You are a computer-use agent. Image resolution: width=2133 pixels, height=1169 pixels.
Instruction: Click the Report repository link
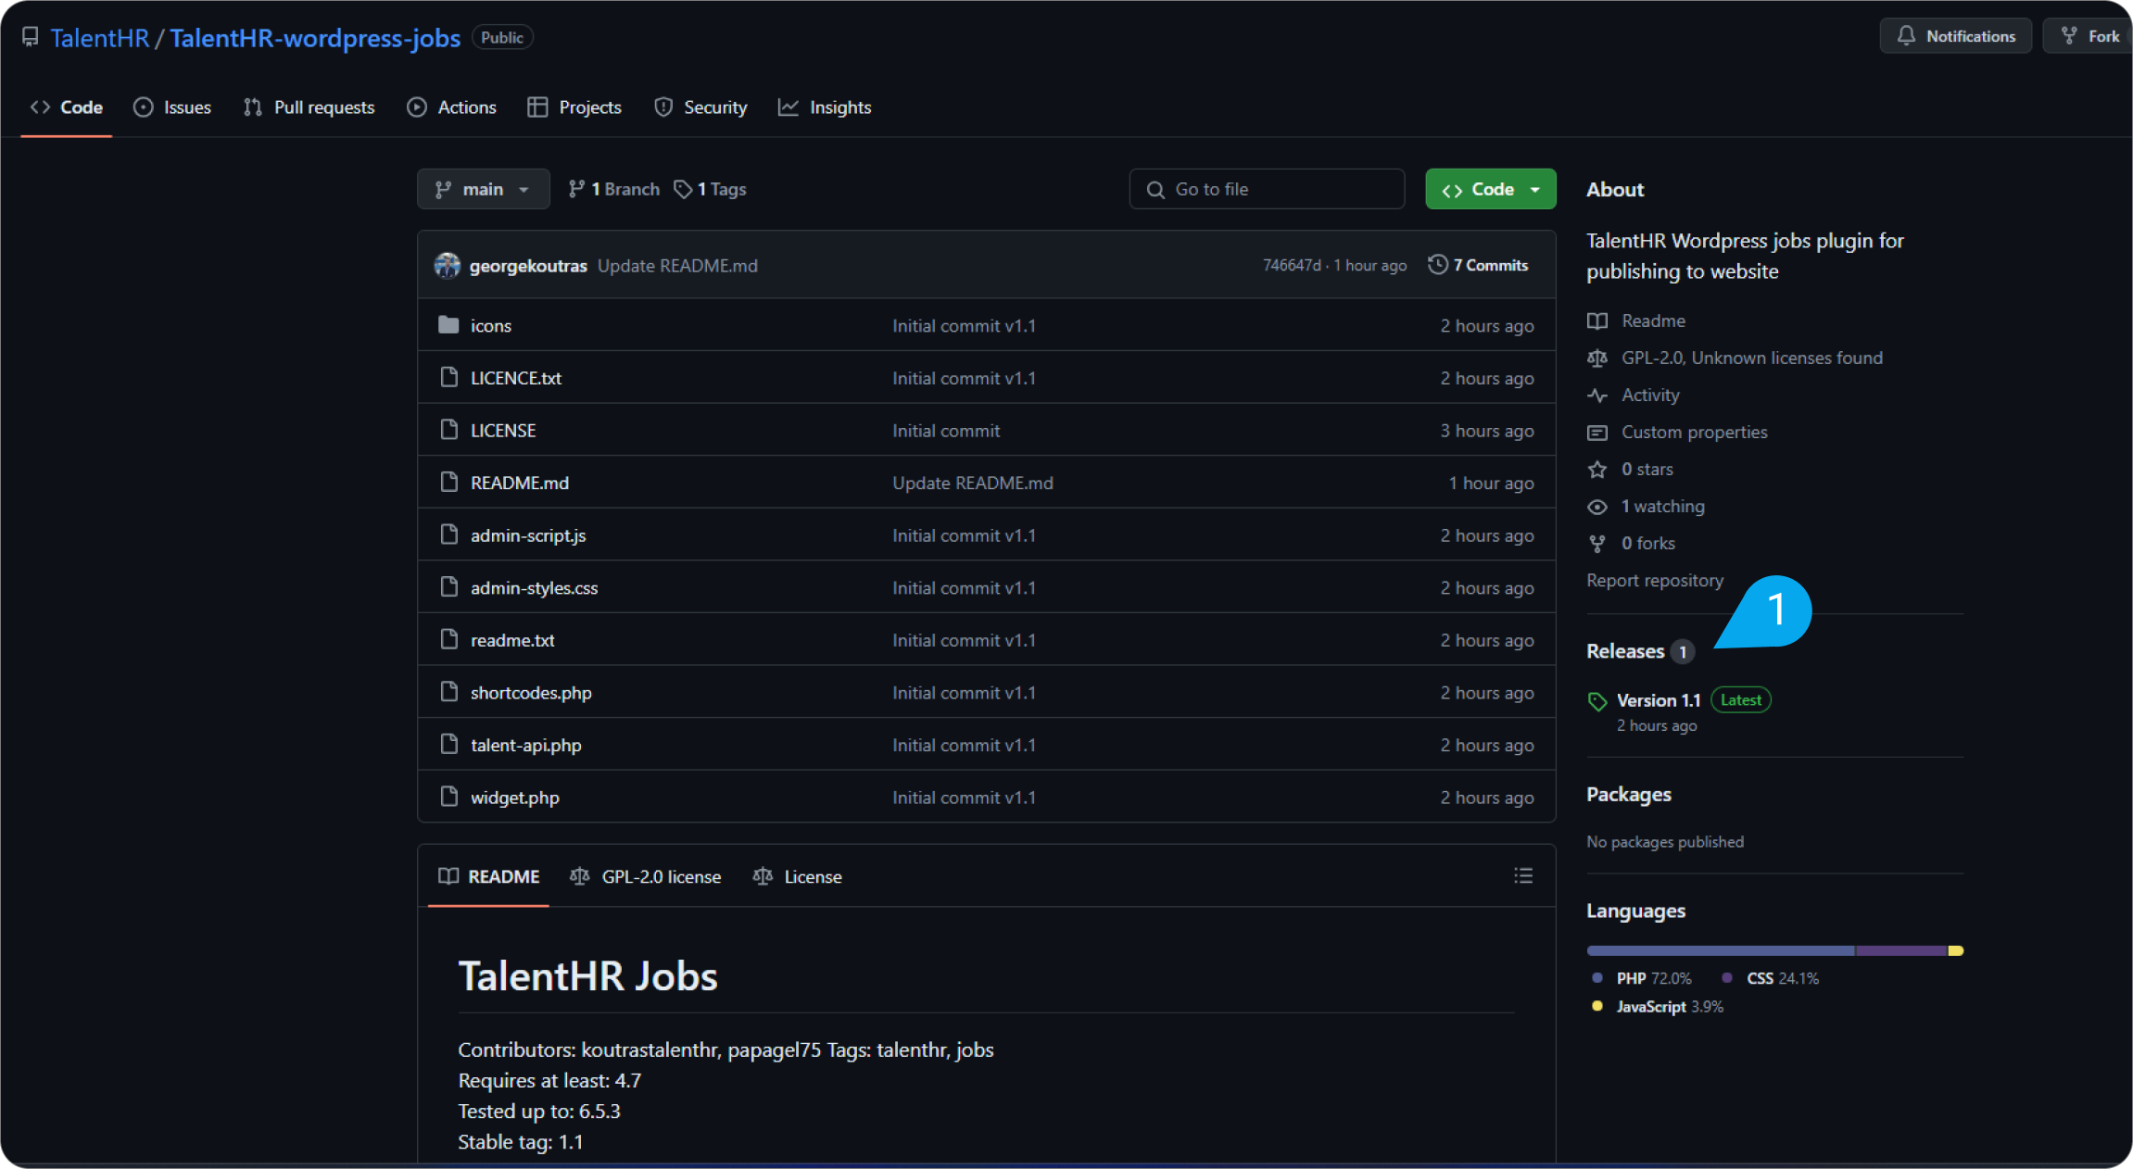tap(1655, 581)
